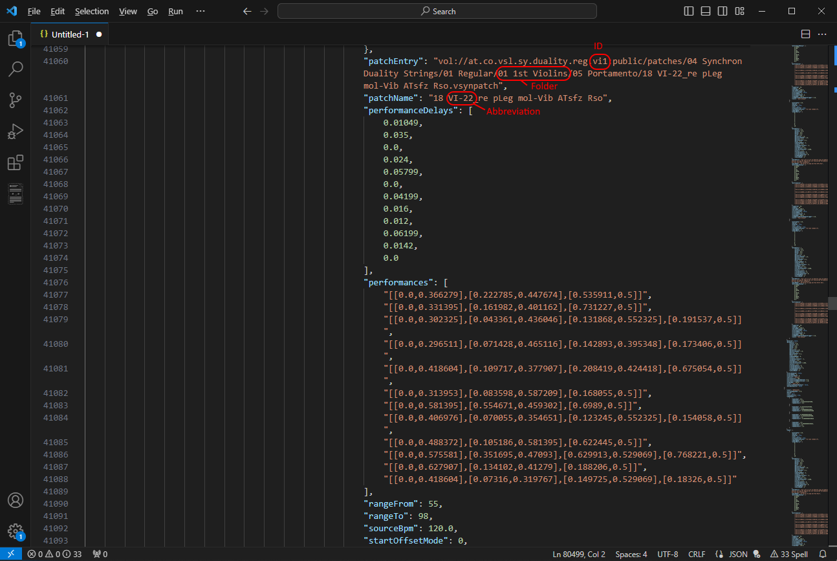Click the Search command center box
Viewport: 837px width, 561px height.
(x=438, y=11)
